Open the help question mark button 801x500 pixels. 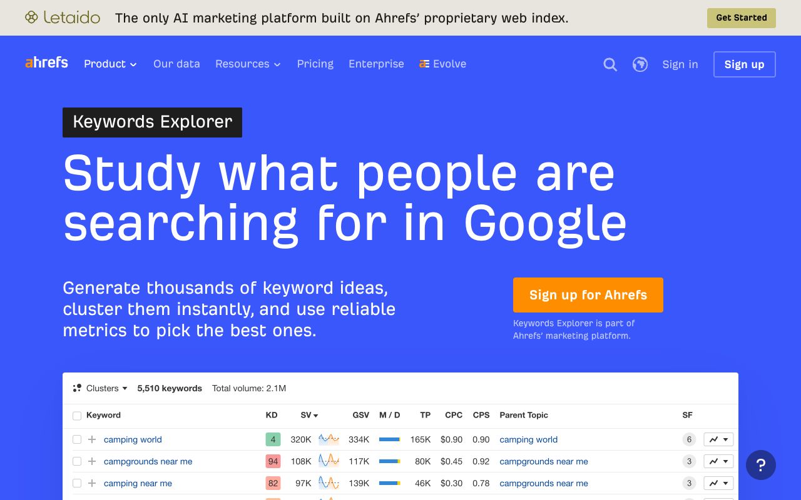(x=761, y=465)
